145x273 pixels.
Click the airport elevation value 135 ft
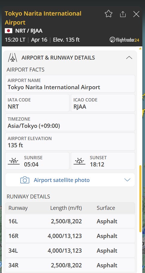(15, 145)
